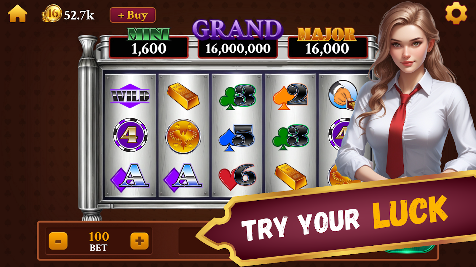
Task: Decrease bet with the minus button
Action: coord(58,241)
